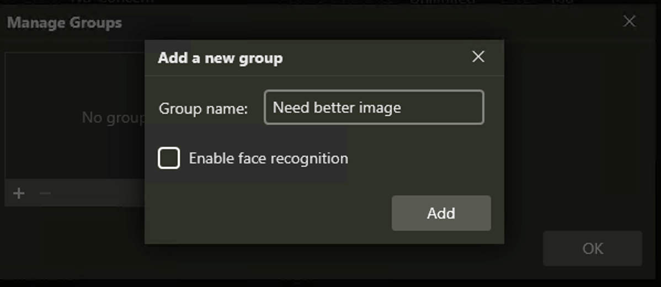Click the Manage Groups title bar text
The height and width of the screenshot is (287, 661).
(x=65, y=23)
